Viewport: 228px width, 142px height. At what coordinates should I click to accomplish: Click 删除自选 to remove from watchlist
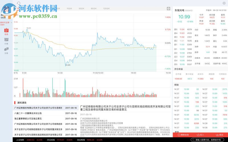pos(183,135)
